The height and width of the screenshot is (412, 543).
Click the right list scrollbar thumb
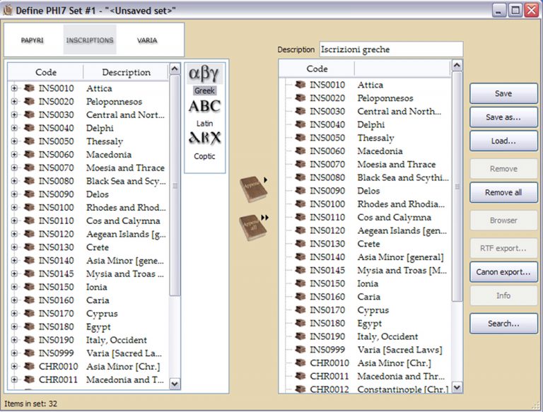coord(457,187)
